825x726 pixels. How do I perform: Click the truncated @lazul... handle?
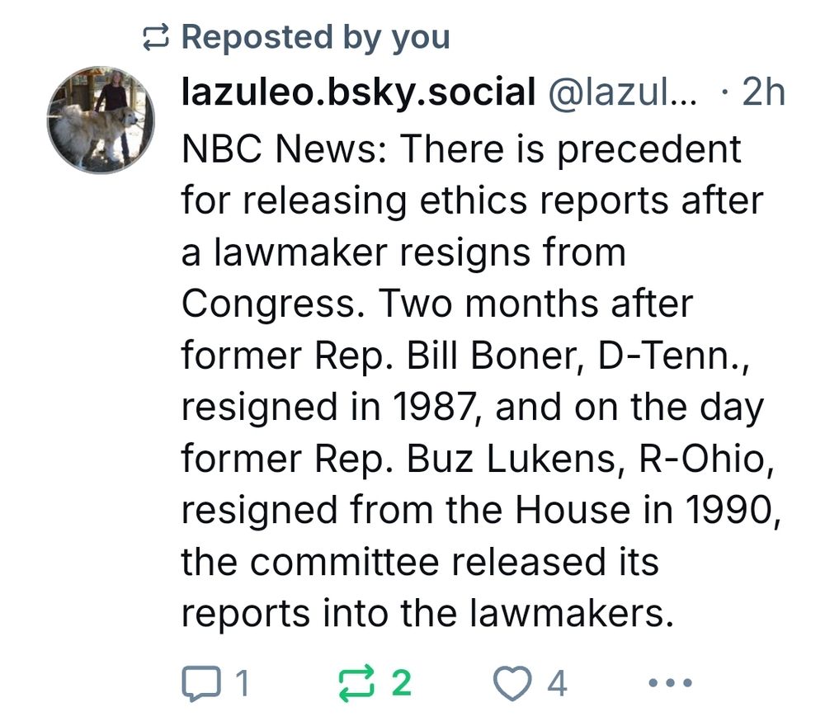coord(622,92)
